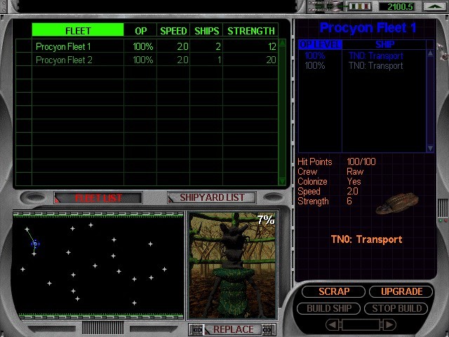Click the BUILD SHIP button
Screen dimensions: 449x337
coord(329,308)
